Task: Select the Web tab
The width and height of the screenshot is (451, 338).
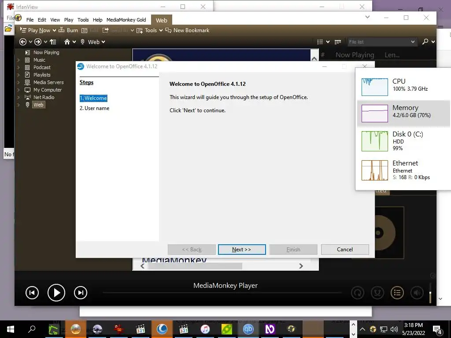Action: tap(161, 20)
